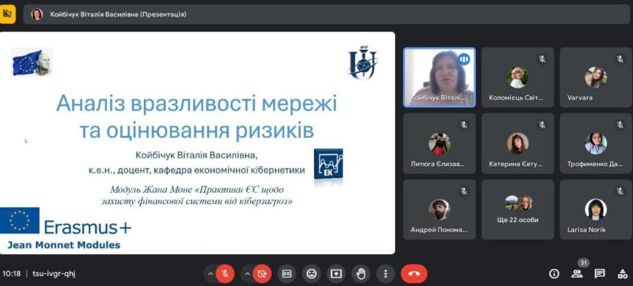Click the yellow presentation-off icon at top left
The width and height of the screenshot is (633, 286).
[8, 14]
